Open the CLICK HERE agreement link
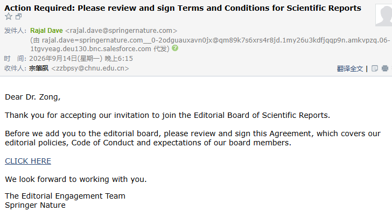This screenshot has width=392, height=211. click(28, 161)
